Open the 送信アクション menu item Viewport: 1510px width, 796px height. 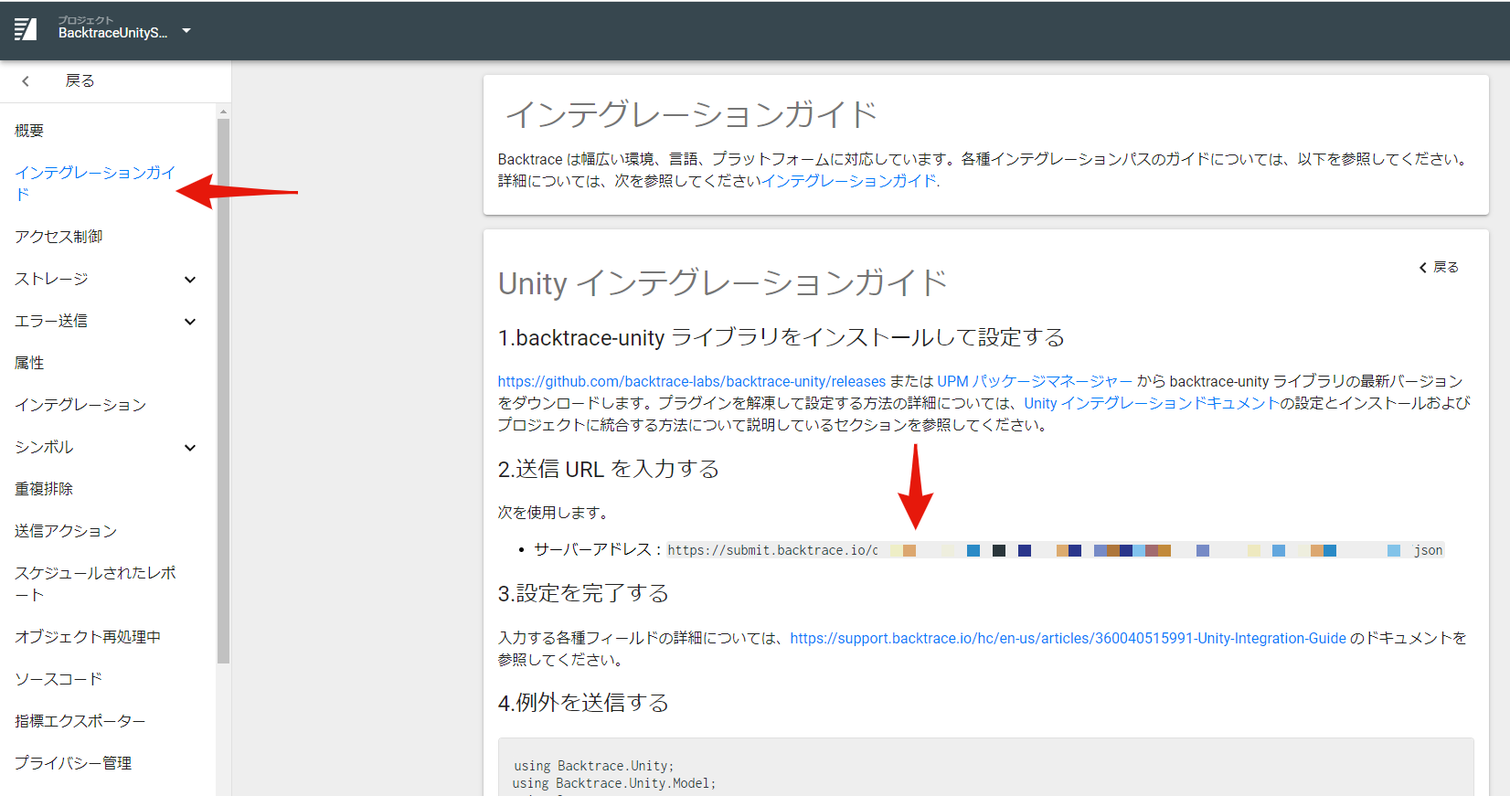click(x=66, y=531)
